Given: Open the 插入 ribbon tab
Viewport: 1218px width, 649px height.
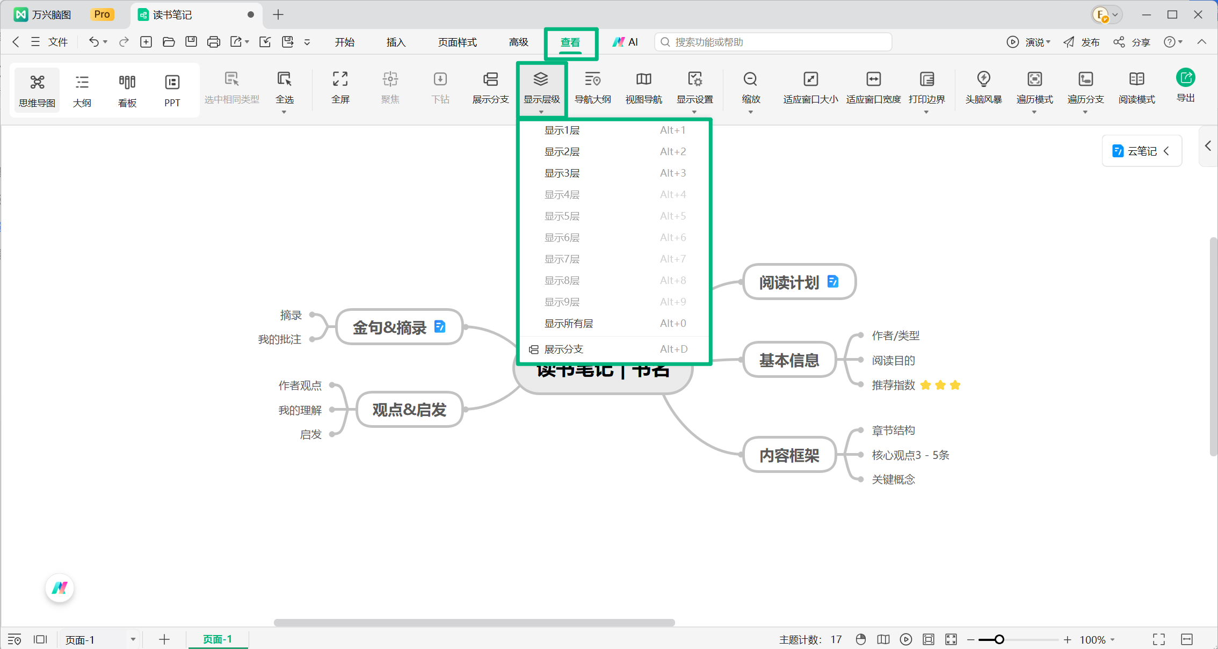Looking at the screenshot, I should point(396,42).
